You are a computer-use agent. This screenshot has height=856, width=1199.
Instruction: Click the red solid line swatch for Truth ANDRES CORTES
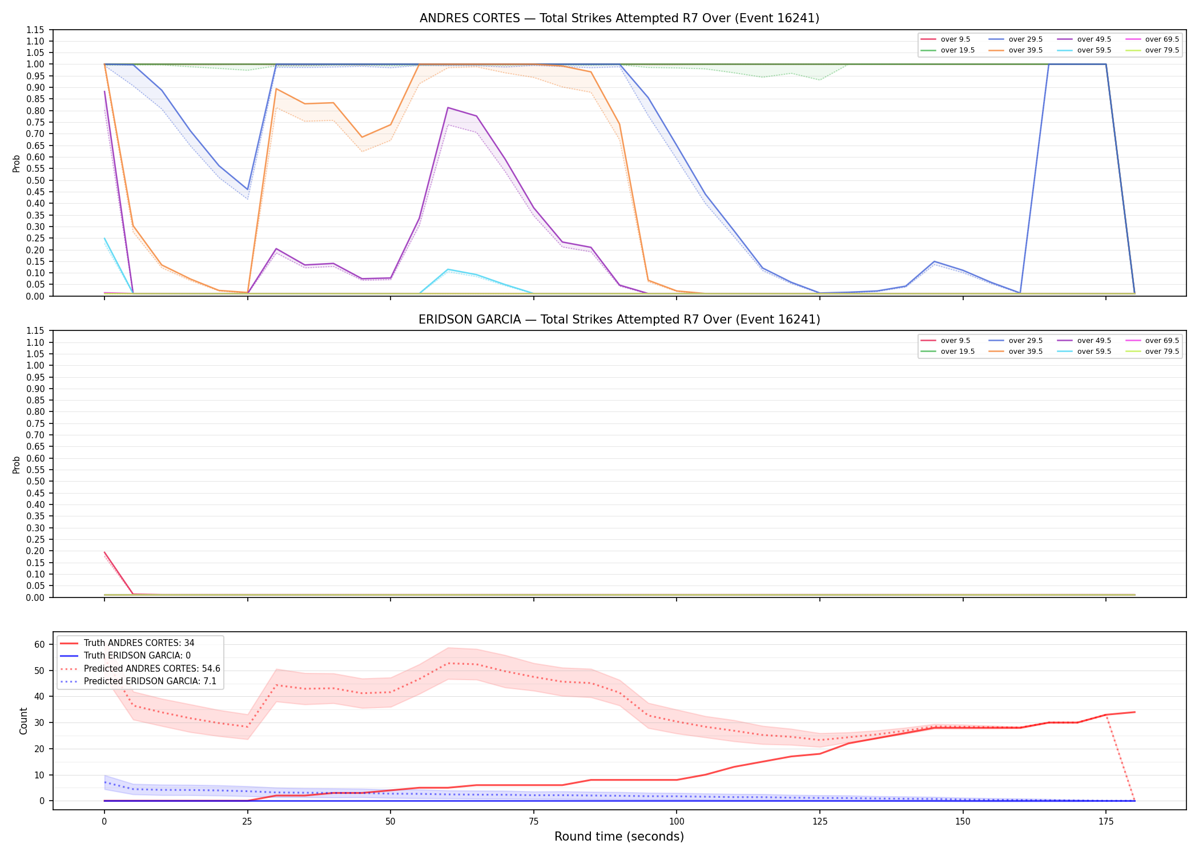pyautogui.click(x=69, y=643)
